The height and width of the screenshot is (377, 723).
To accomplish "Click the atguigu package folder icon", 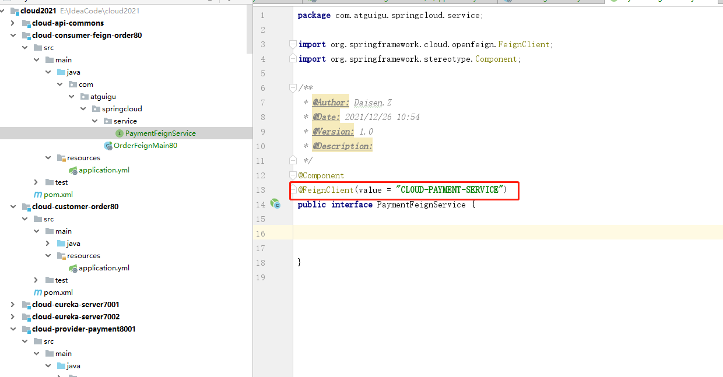I will point(85,97).
